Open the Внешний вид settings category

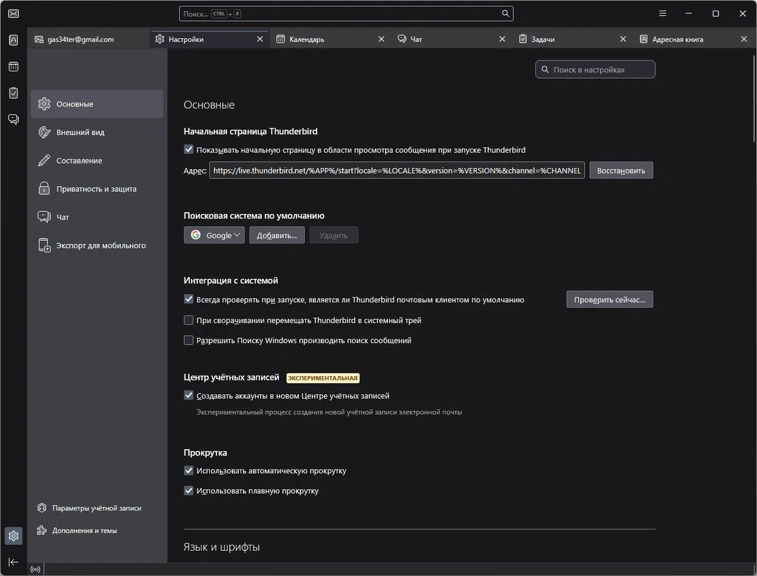(x=97, y=132)
